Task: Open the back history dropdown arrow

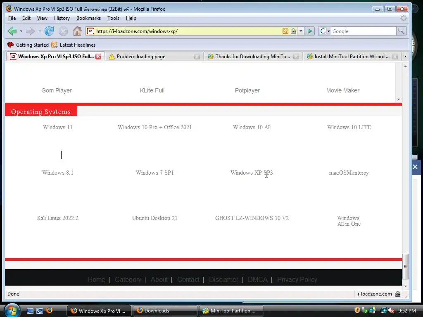Action: click(x=21, y=31)
